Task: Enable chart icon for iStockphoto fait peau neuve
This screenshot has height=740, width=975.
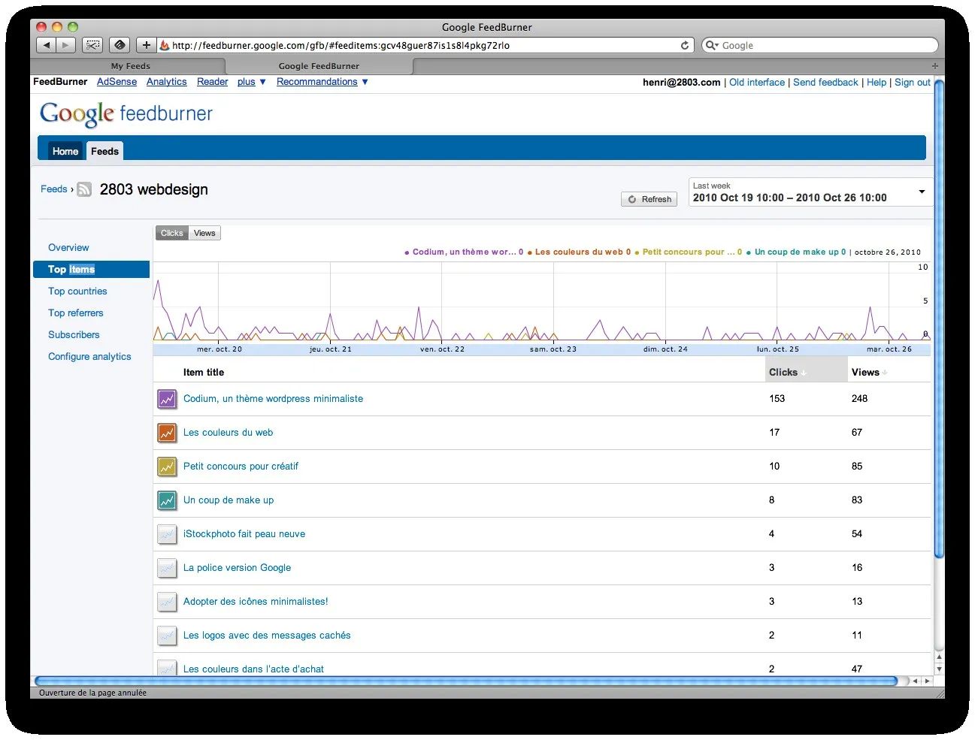Action: click(167, 534)
